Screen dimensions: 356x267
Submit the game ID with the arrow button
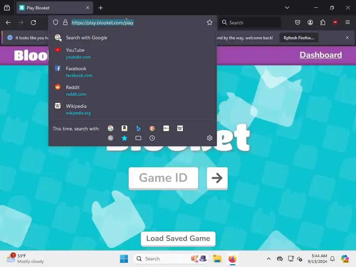[217, 178]
